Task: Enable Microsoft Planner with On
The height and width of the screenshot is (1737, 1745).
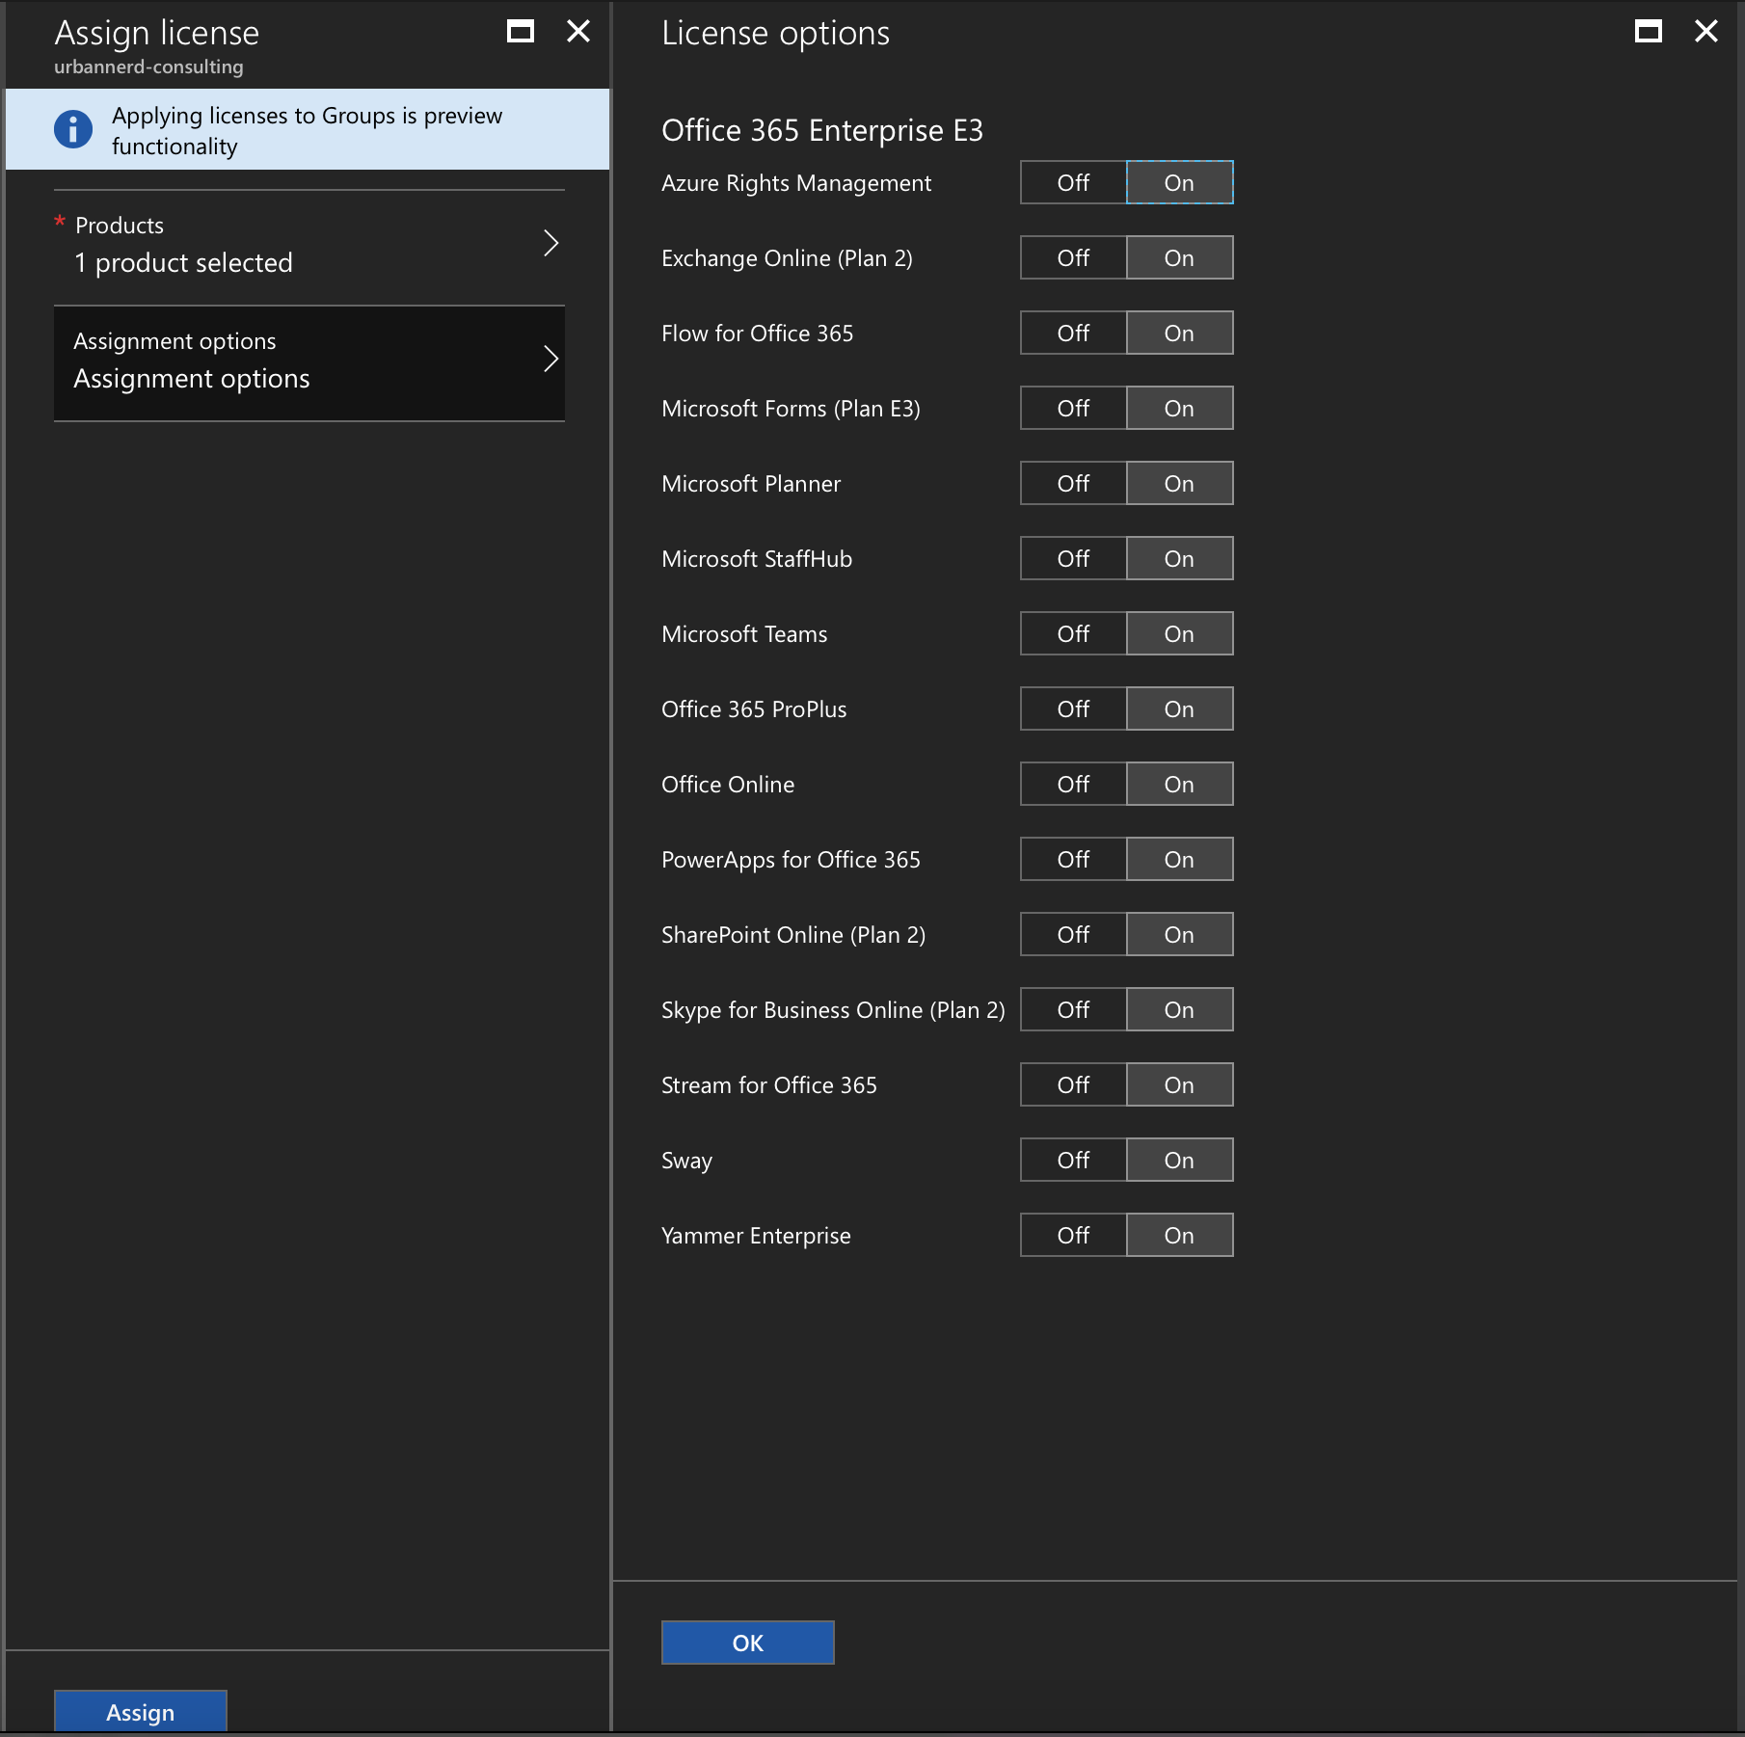Action: pos(1179,483)
